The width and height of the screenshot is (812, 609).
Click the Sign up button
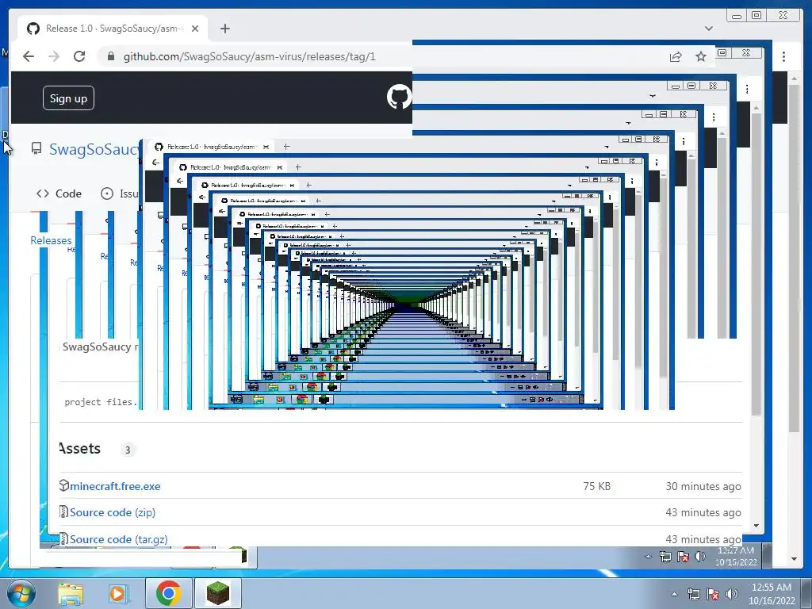[68, 98]
